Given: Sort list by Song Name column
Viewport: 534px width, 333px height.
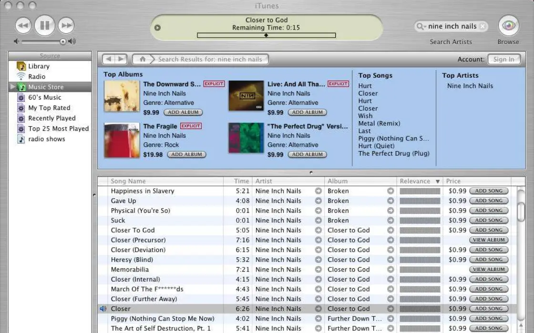Looking at the screenshot, I should [x=165, y=182].
